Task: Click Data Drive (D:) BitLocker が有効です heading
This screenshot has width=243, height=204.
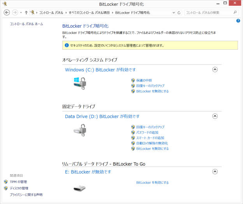Action: pos(102,117)
